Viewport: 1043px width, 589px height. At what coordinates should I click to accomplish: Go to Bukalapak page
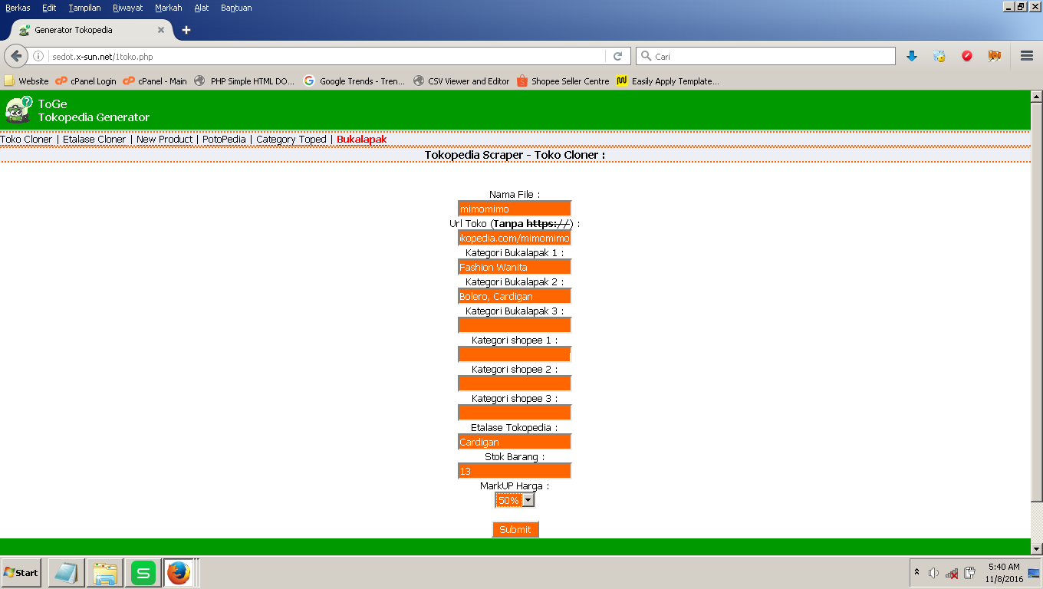tap(362, 140)
